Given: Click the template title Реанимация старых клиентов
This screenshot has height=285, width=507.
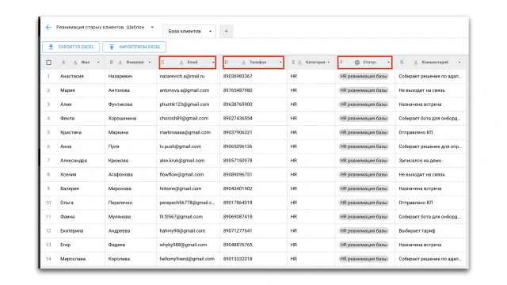Looking at the screenshot, I should point(101,28).
